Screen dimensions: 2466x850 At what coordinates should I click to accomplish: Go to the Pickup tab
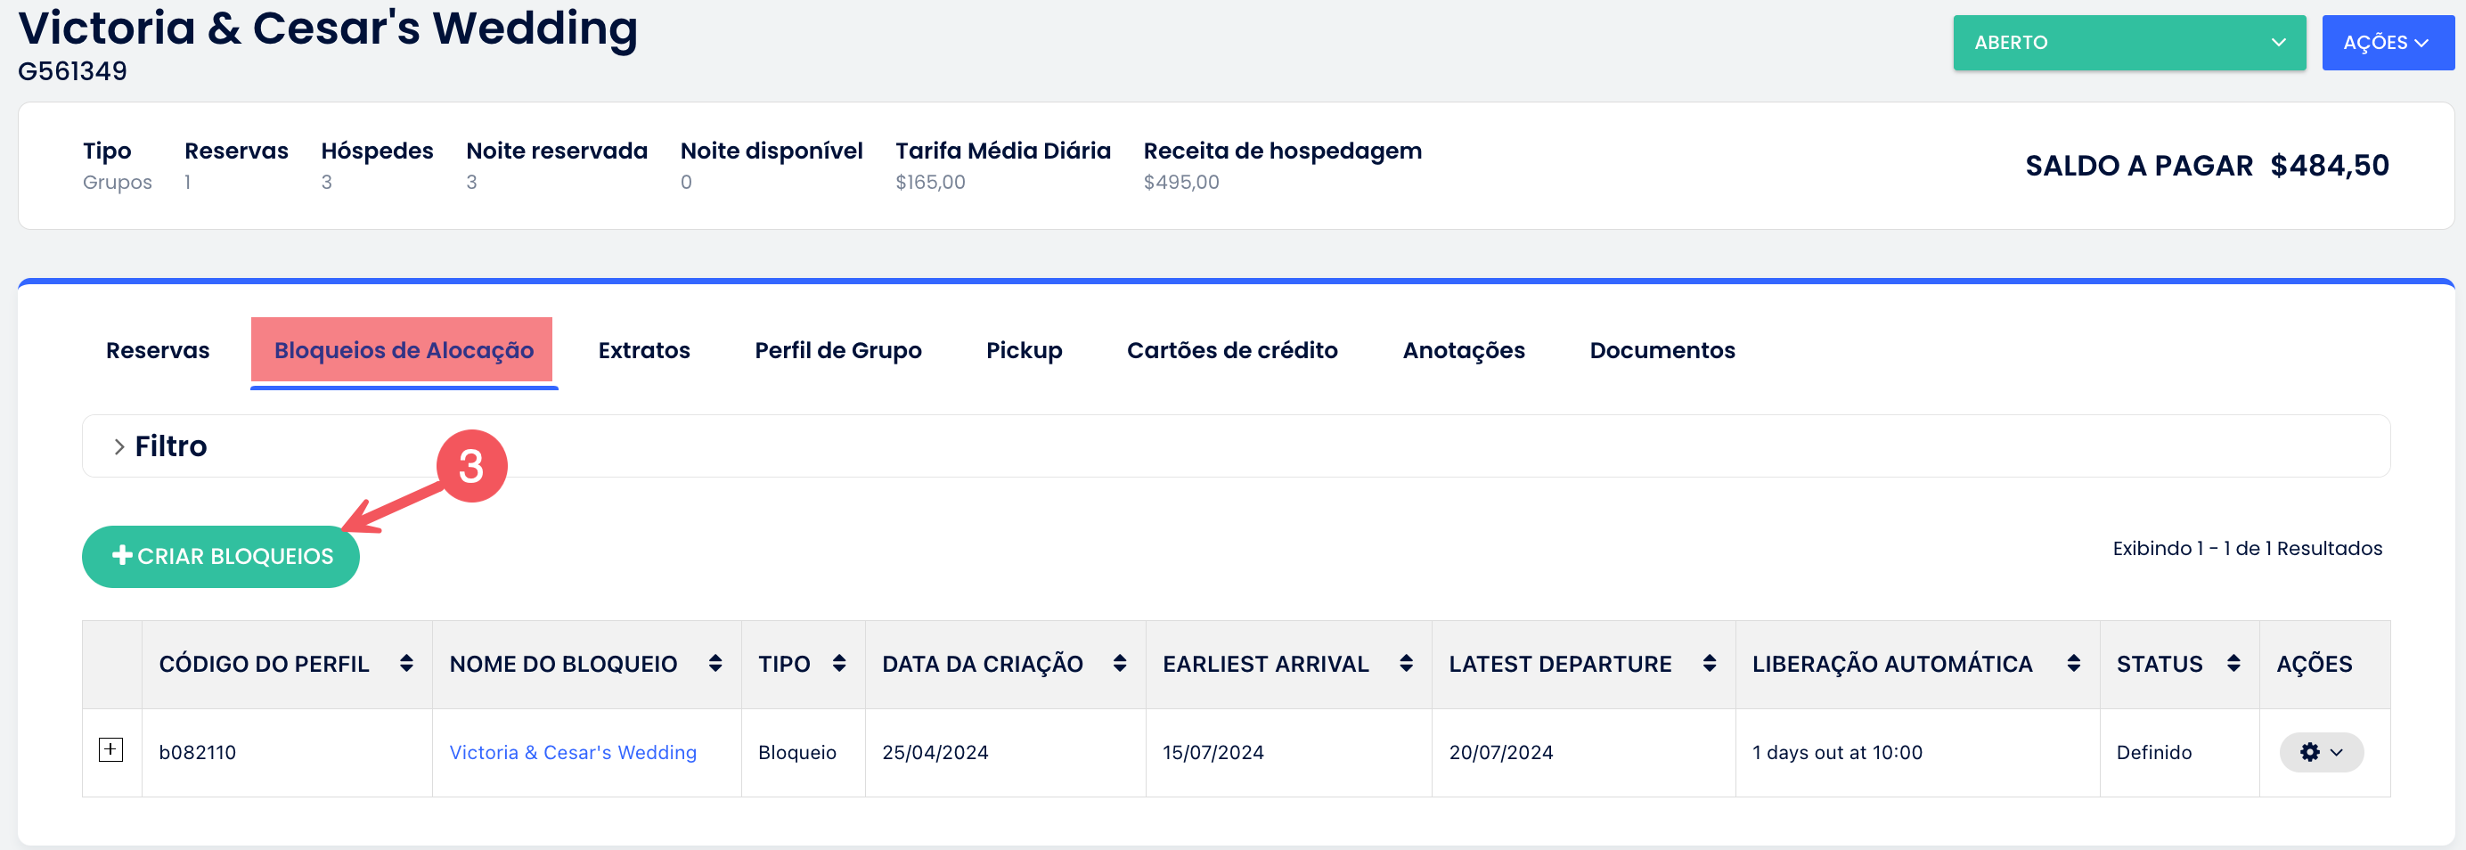pos(1024,350)
